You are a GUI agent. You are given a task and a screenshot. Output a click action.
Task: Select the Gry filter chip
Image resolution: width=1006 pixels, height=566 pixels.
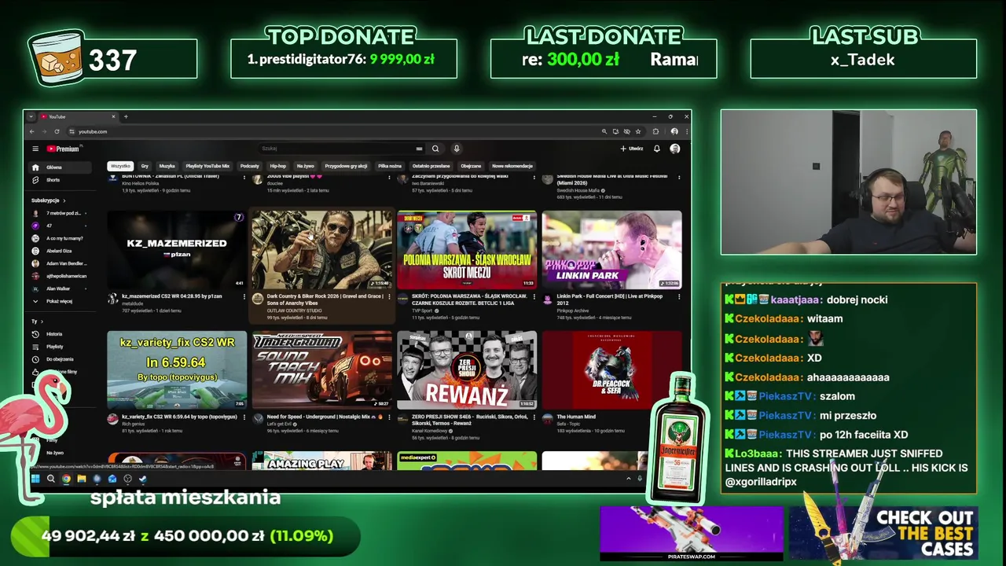(145, 166)
